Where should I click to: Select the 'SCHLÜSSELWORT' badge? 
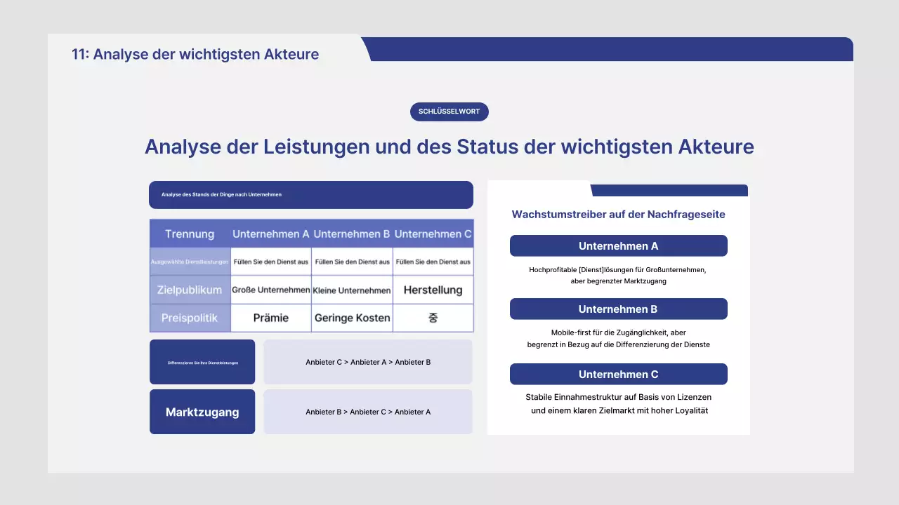click(x=449, y=112)
